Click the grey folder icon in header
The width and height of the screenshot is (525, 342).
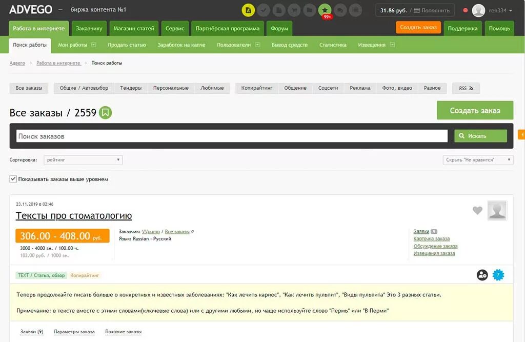[310, 10]
